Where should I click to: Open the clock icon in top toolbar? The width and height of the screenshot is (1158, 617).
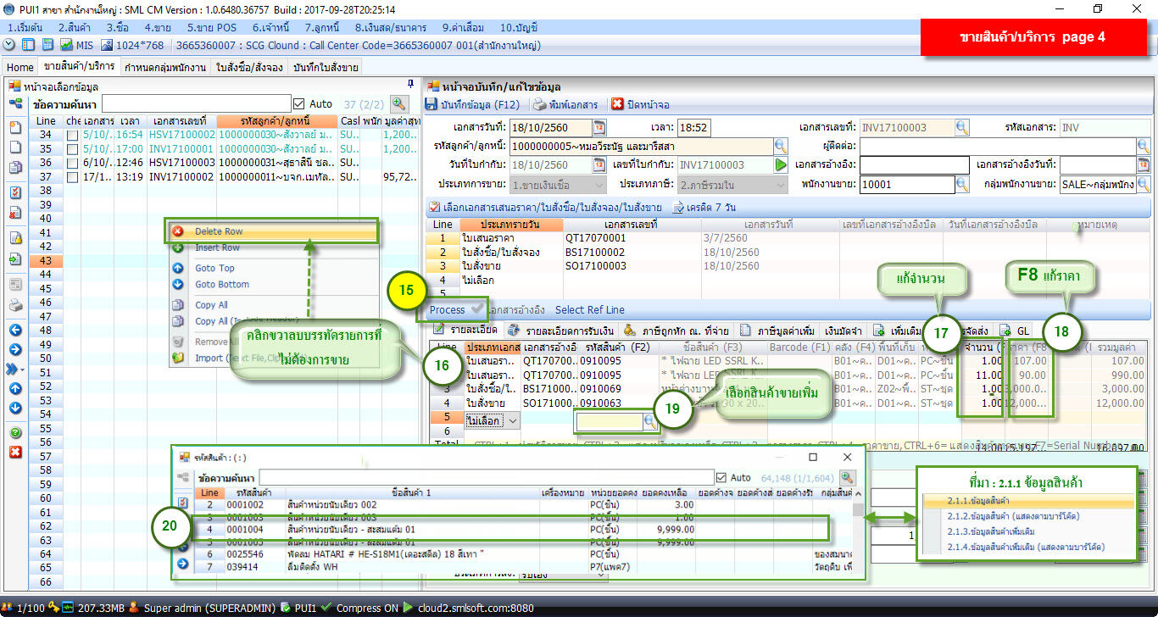9,45
